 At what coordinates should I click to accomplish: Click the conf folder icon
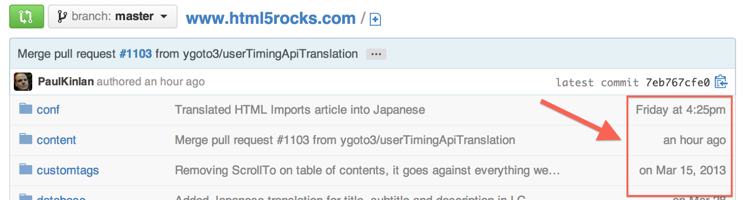tap(26, 109)
